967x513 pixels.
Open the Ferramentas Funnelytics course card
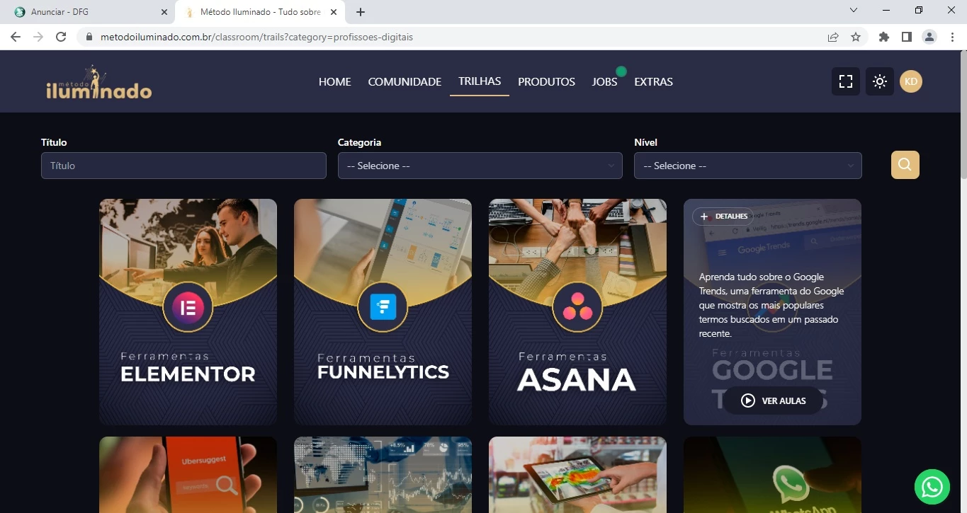pyautogui.click(x=383, y=312)
